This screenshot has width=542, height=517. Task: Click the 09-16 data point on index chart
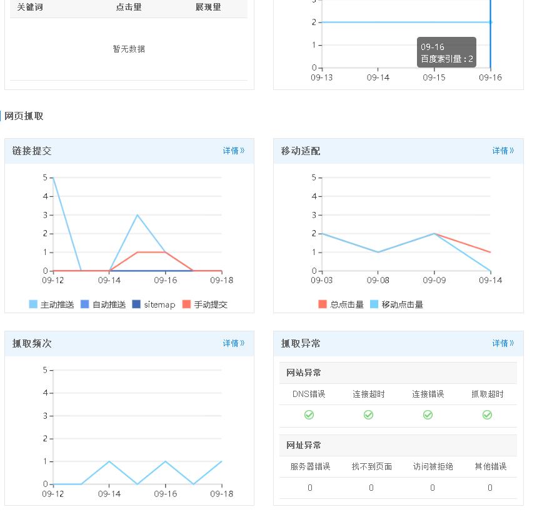pyautogui.click(x=490, y=23)
